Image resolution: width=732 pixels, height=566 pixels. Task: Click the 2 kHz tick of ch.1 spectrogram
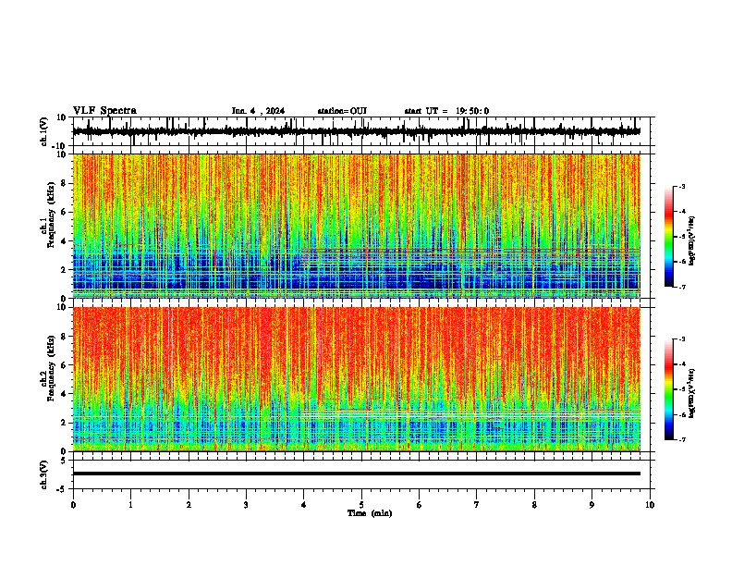[x=64, y=269]
